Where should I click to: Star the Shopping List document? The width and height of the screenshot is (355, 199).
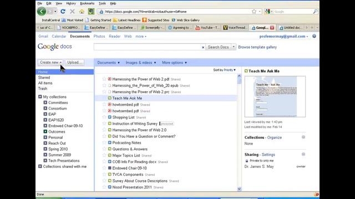click(x=104, y=117)
